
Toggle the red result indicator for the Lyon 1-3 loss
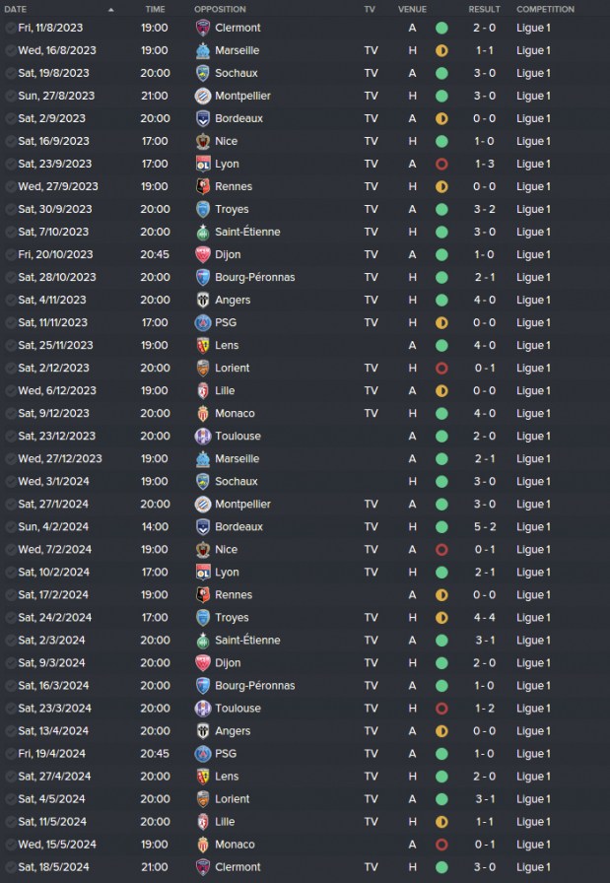coord(441,164)
